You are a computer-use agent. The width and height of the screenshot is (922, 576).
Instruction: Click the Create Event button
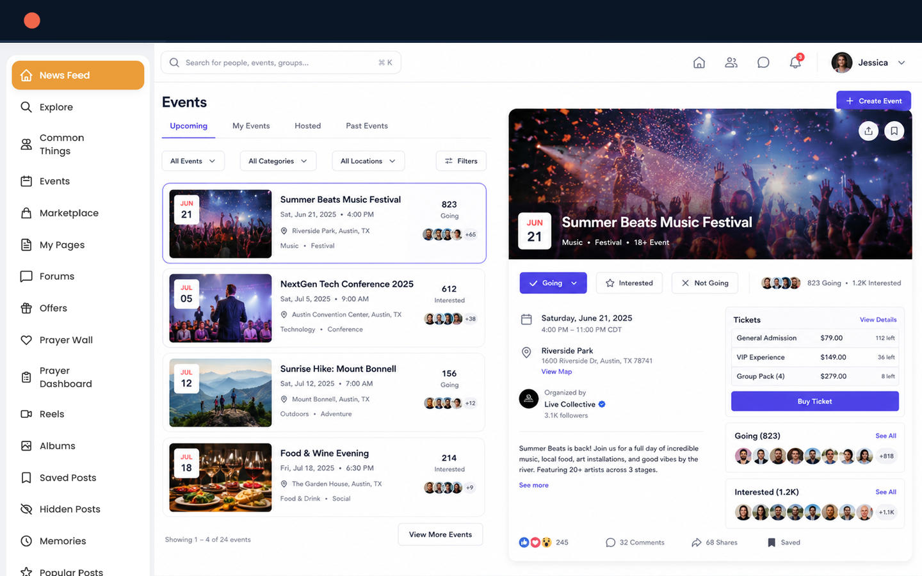(x=873, y=100)
